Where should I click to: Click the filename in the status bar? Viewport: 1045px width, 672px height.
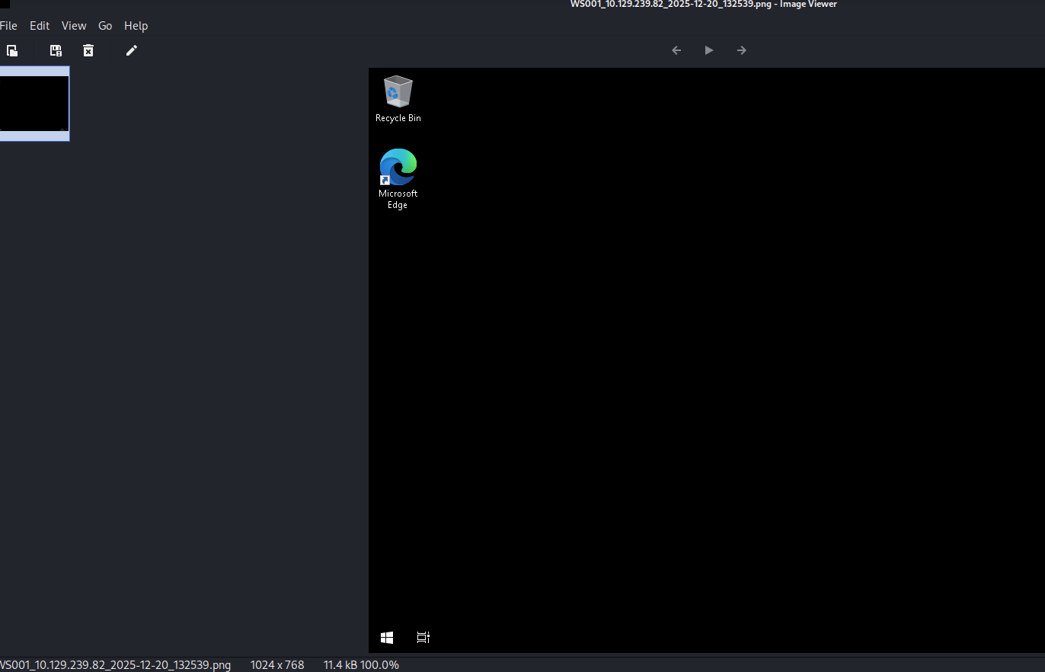114,665
